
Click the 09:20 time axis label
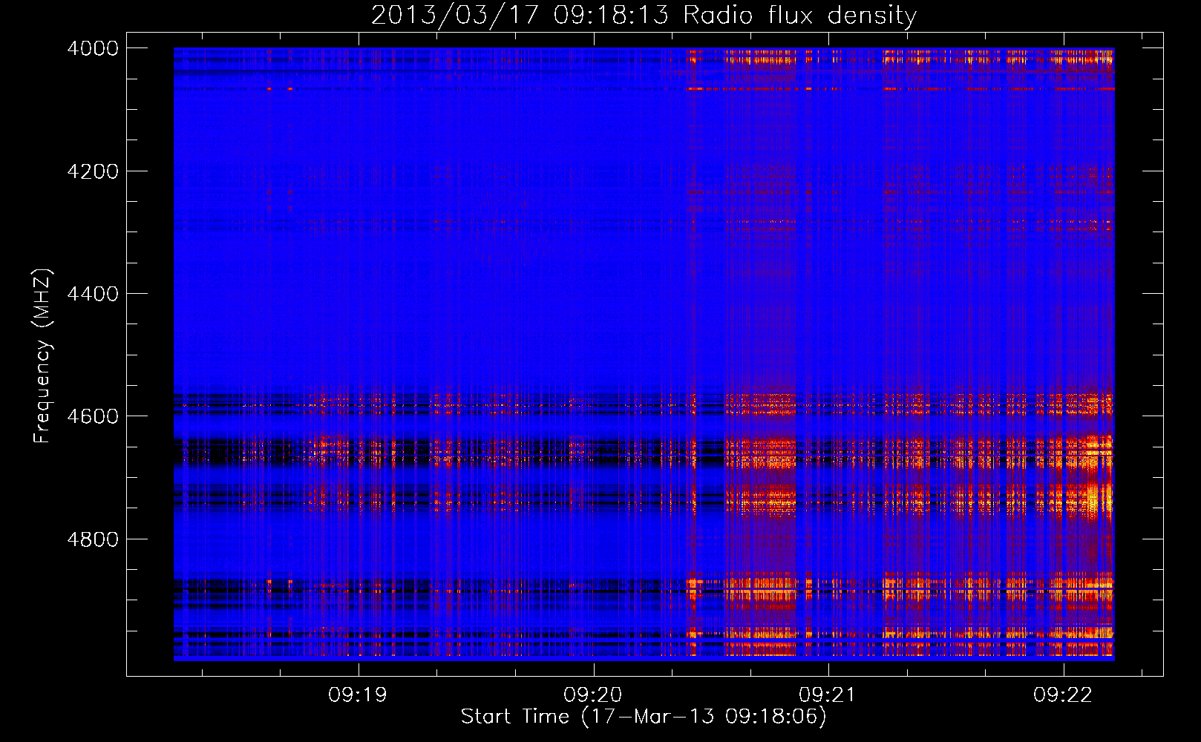(593, 695)
